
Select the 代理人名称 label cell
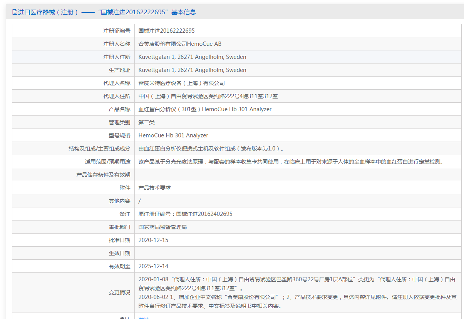[73, 83]
